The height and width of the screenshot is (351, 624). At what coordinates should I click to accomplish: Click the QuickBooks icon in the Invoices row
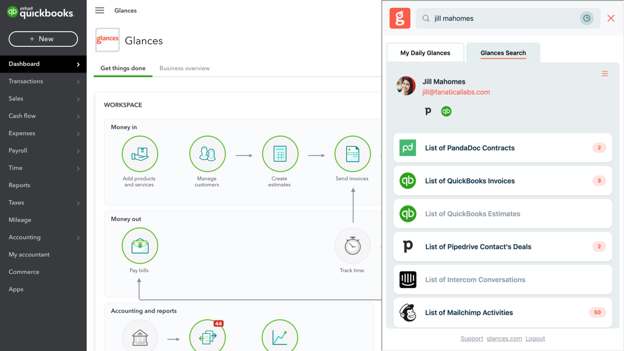click(408, 181)
